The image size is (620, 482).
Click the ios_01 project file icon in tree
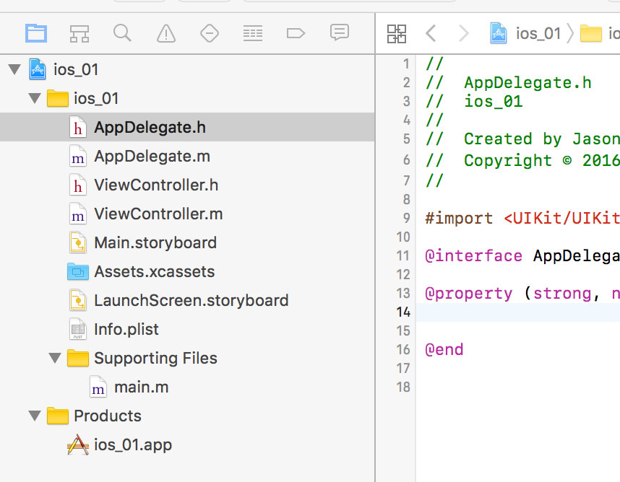coord(38,69)
